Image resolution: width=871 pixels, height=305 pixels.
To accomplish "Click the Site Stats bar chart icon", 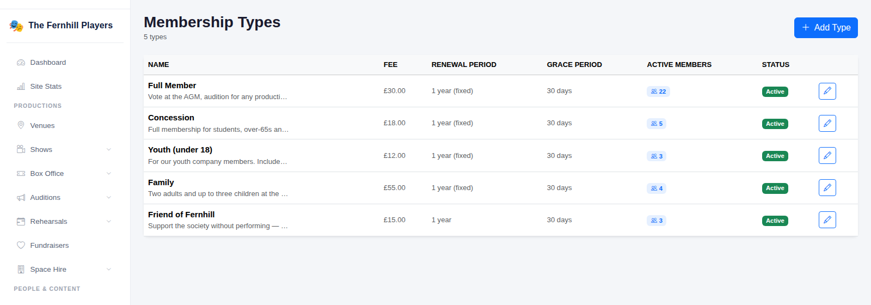I will coord(21,87).
